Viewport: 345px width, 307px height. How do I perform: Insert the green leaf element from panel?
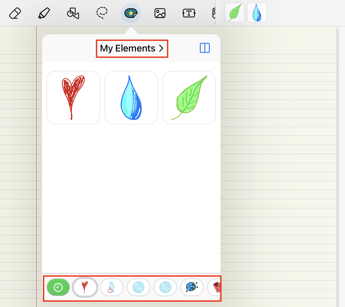(189, 98)
